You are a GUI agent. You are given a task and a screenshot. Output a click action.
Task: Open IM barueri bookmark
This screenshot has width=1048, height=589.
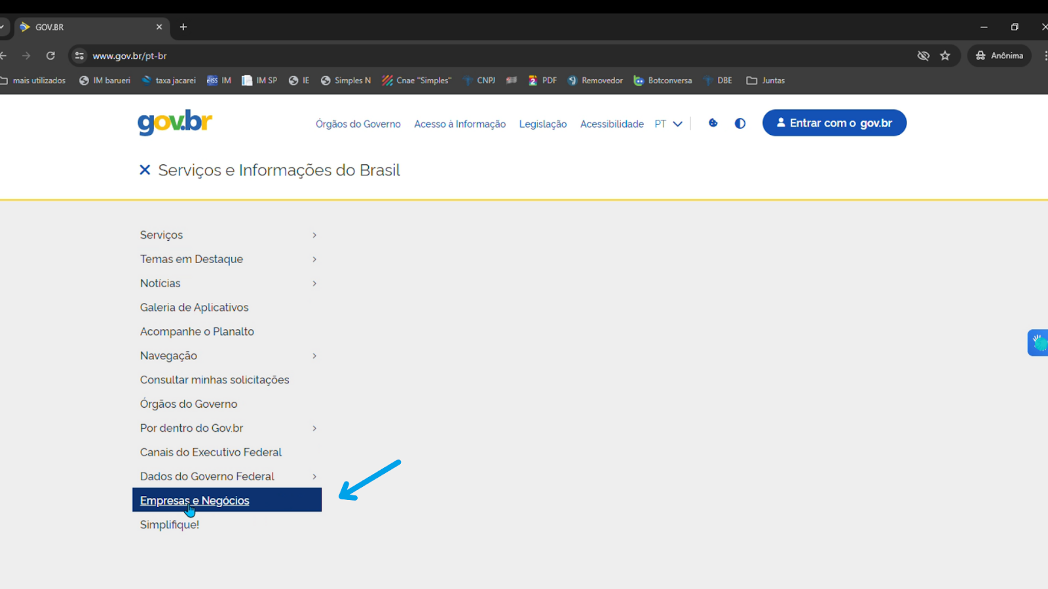[105, 80]
